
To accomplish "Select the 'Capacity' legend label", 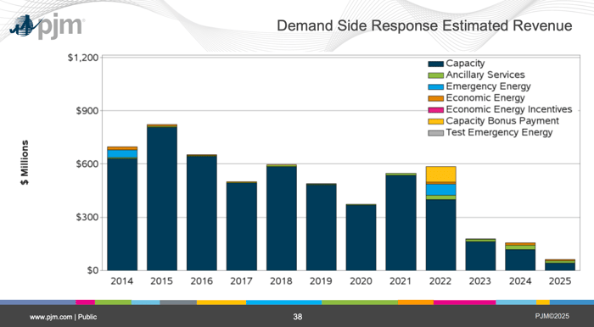I will tap(465, 64).
